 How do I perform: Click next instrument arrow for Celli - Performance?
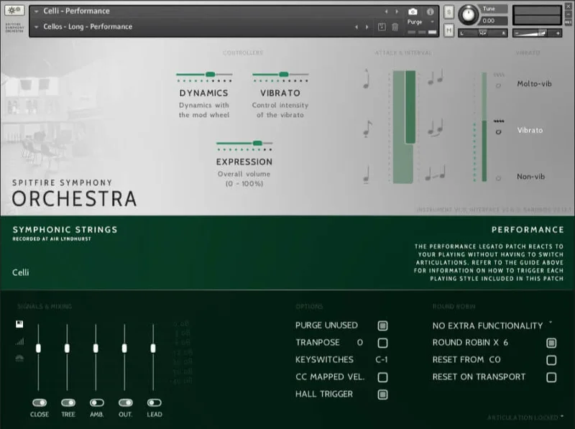(397, 11)
